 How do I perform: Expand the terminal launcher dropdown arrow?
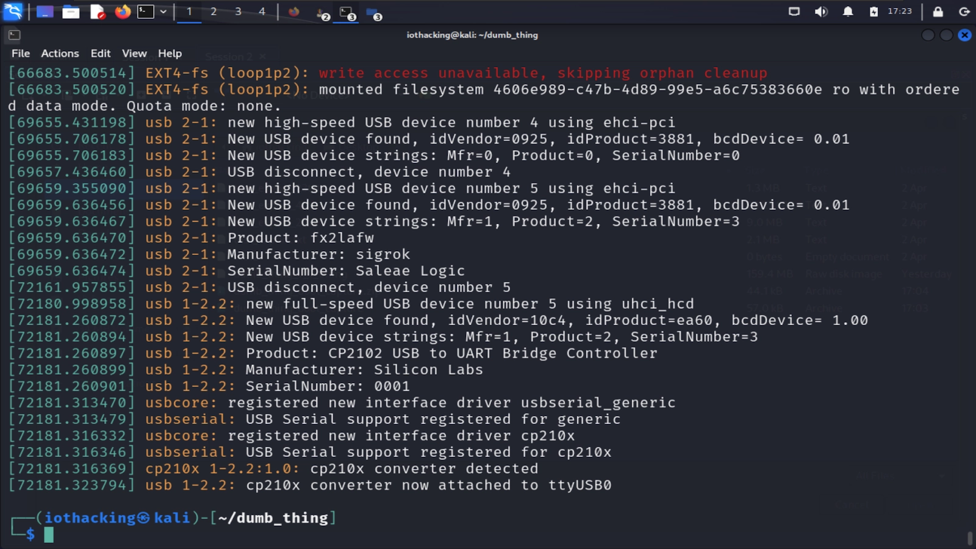163,12
